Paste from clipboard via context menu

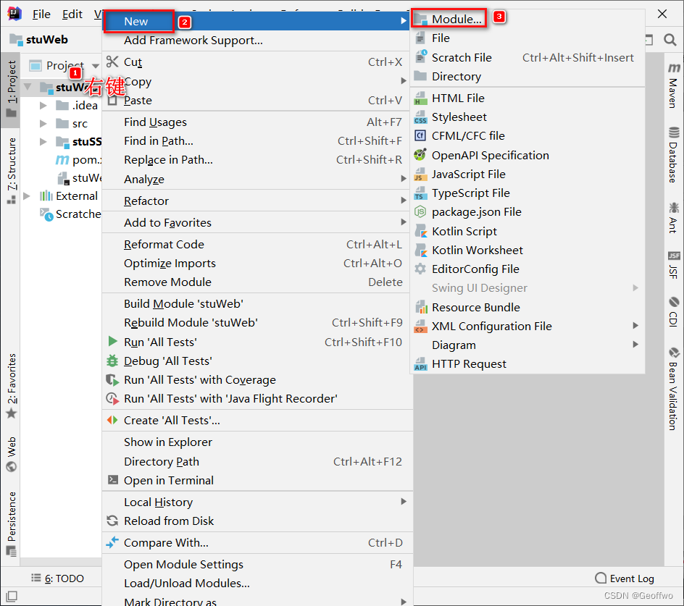pyautogui.click(x=257, y=101)
